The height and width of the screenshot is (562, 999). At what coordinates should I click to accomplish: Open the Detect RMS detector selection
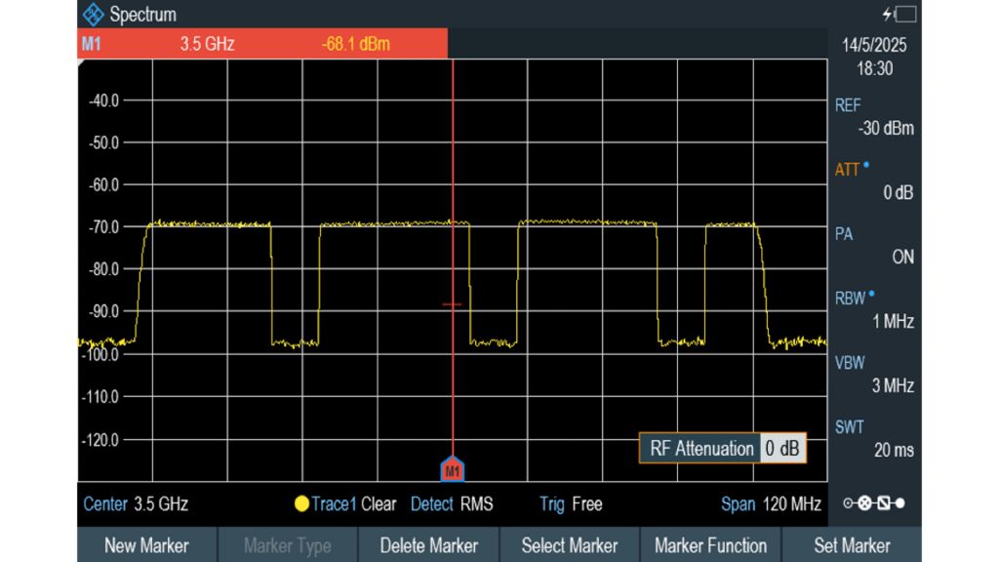tap(455, 504)
